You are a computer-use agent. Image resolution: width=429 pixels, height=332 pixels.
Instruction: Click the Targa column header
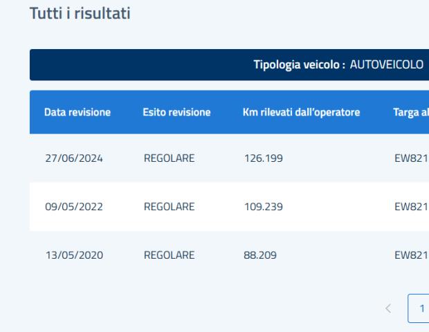pos(411,113)
